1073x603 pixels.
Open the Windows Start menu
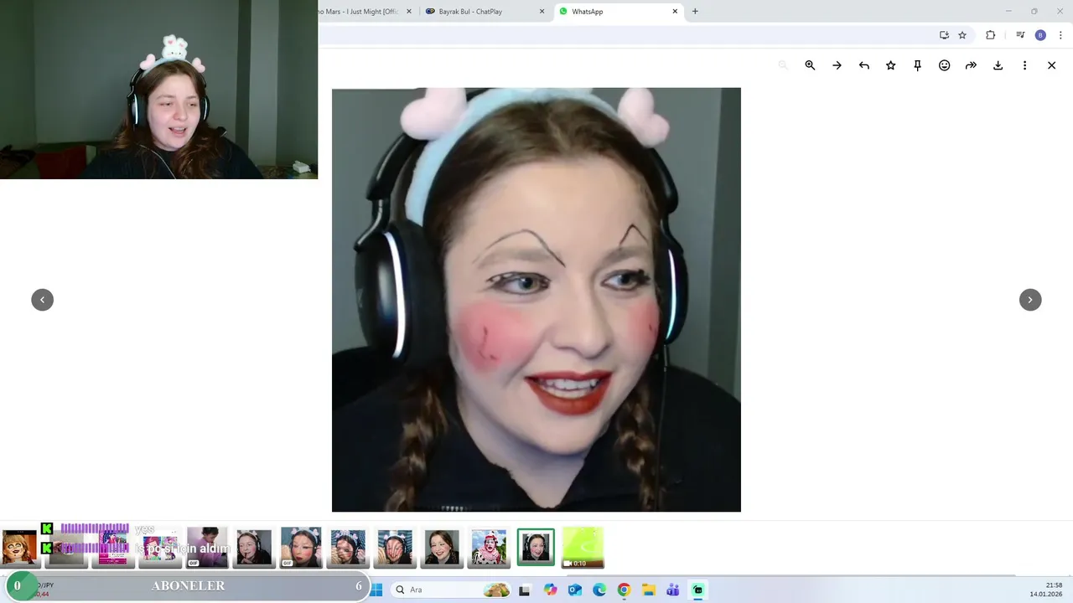(x=376, y=590)
